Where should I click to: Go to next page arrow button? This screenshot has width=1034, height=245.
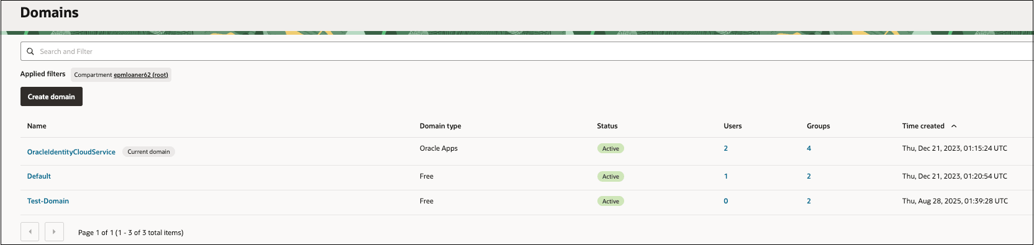coord(54,232)
